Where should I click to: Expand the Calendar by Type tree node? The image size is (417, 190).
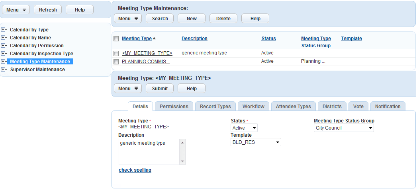(3, 30)
